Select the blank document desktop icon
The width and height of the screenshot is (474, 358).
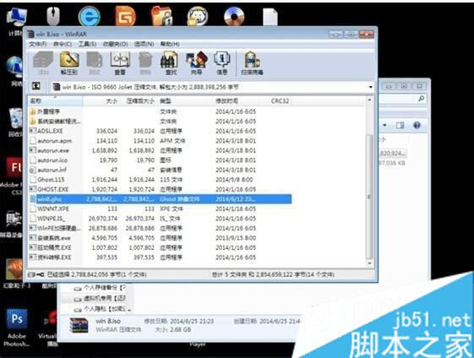(270, 17)
